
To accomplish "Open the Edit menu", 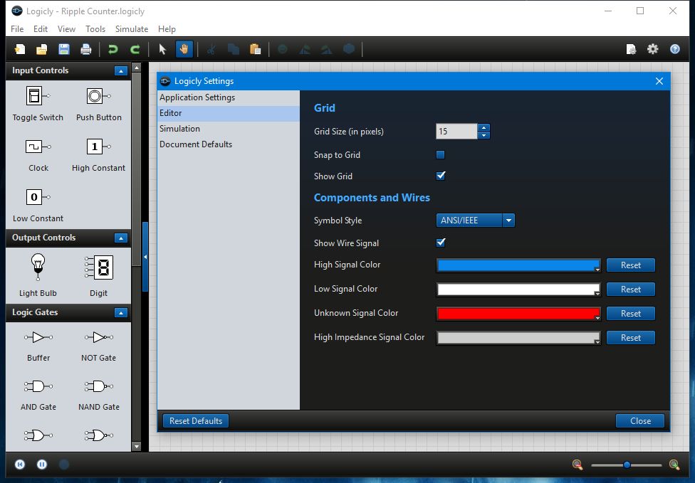I will [x=41, y=28].
